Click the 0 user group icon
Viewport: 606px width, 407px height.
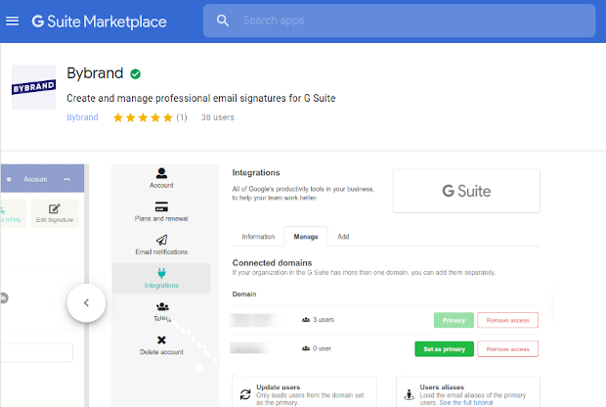click(306, 348)
